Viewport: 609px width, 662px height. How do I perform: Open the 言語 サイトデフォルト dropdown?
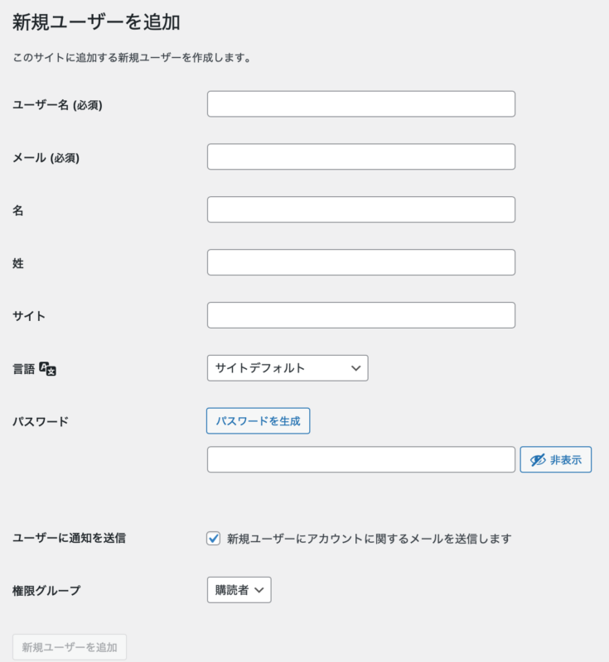point(288,368)
